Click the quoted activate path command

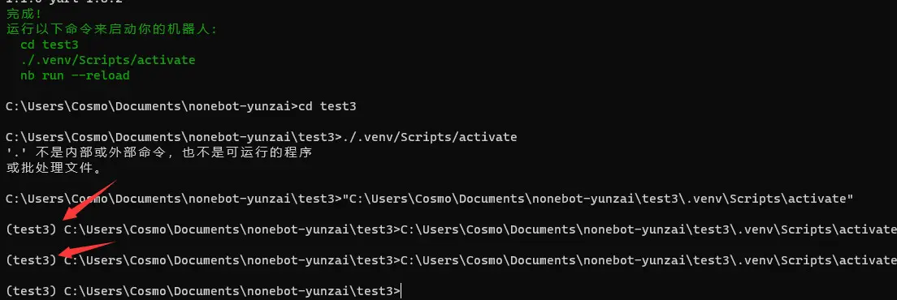(598, 199)
